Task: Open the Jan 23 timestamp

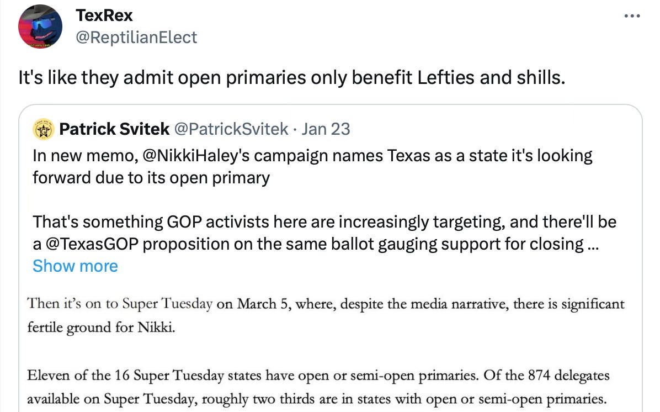Action: 326,129
